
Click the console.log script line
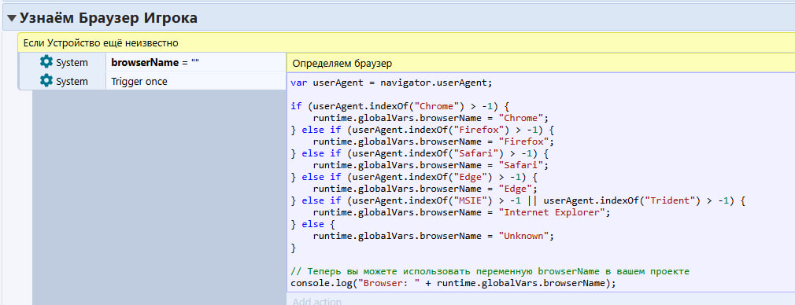point(453,283)
